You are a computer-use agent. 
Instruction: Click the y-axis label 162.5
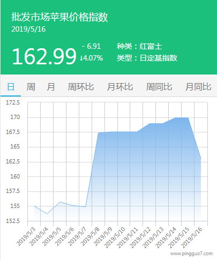coord(13,161)
